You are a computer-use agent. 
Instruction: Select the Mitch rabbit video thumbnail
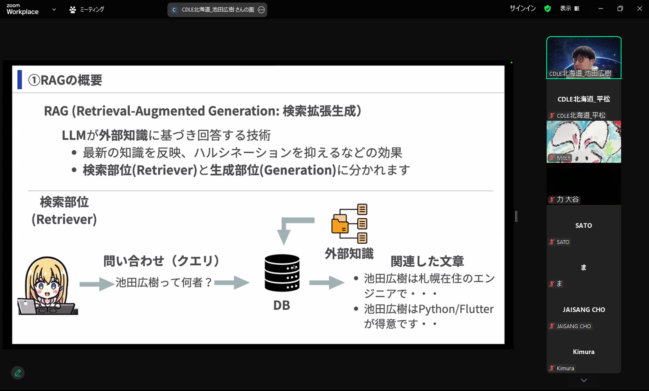[x=584, y=141]
